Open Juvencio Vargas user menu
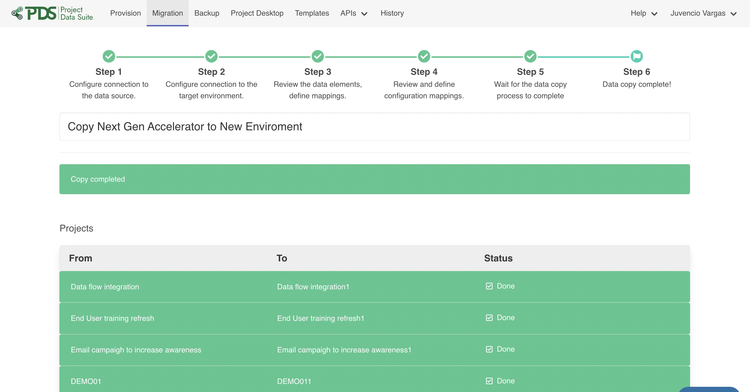 coord(703,13)
